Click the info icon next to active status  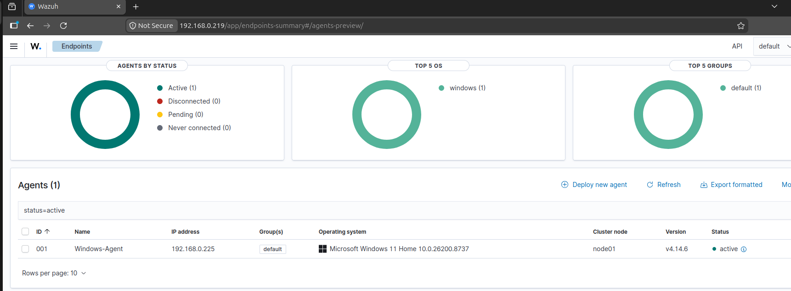pos(744,249)
